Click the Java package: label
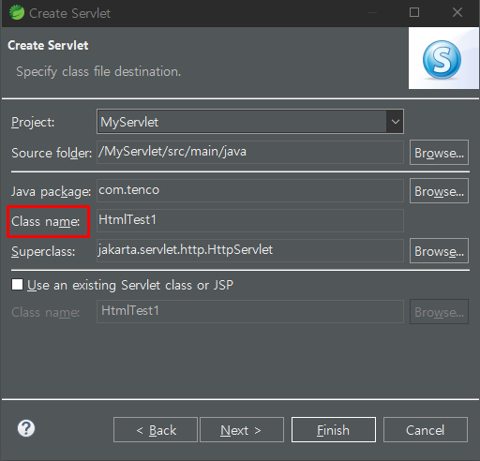 (x=51, y=191)
